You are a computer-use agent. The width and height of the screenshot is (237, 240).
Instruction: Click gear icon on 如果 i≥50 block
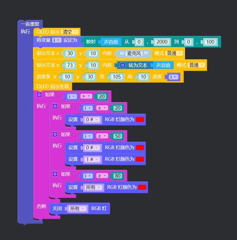point(55,134)
